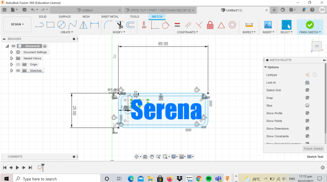Apply the Midpoint triangle constraint
Image resolution: width=327 pixels, height=182 pixels.
[221, 25]
